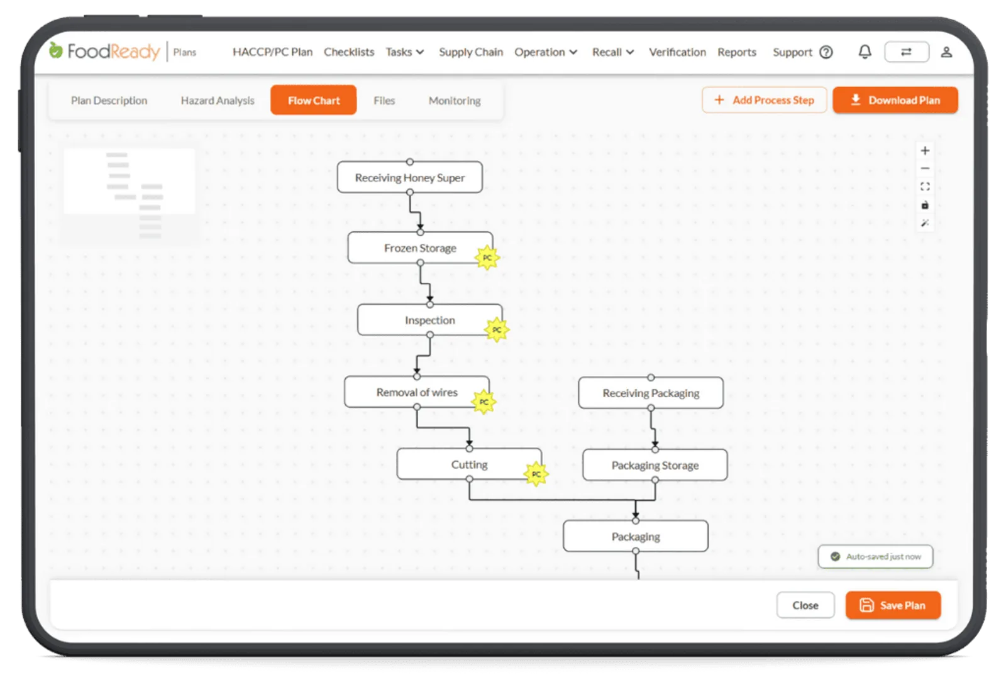
Task: Open the Checklists menu item
Action: coord(349,52)
